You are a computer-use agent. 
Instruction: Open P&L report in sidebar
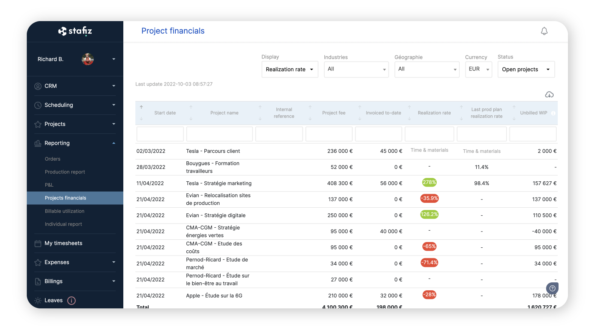49,185
